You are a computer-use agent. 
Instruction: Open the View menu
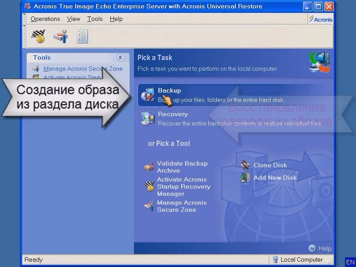click(73, 19)
